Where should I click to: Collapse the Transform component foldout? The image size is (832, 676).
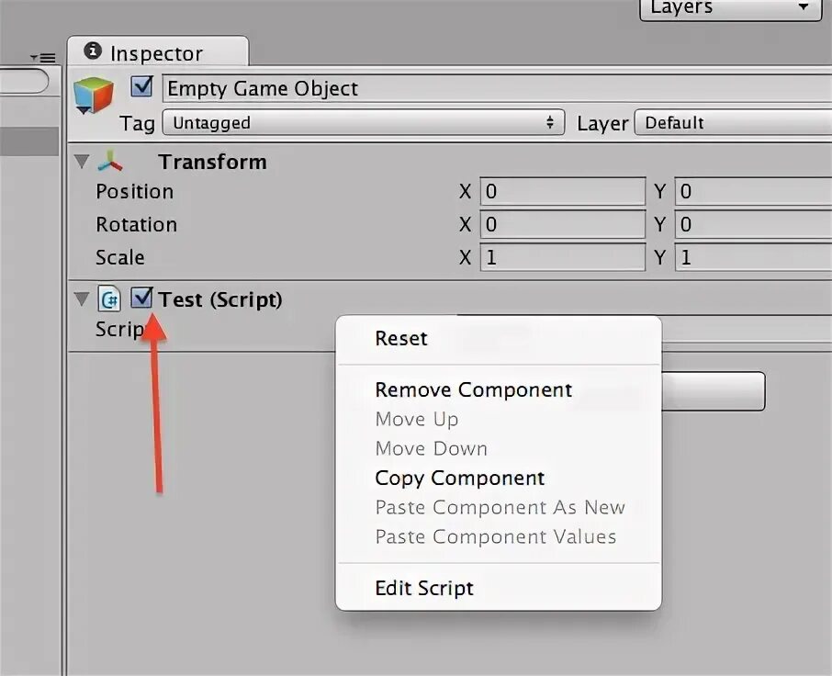point(82,162)
